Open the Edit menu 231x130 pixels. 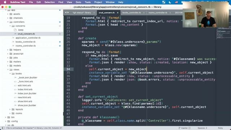(39, 2)
